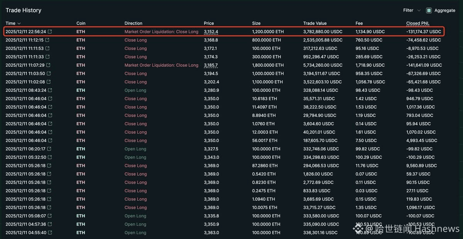This screenshot has width=463, height=239.
Task: Click external link icon beside 06:20:17 trade
Action: (49, 149)
